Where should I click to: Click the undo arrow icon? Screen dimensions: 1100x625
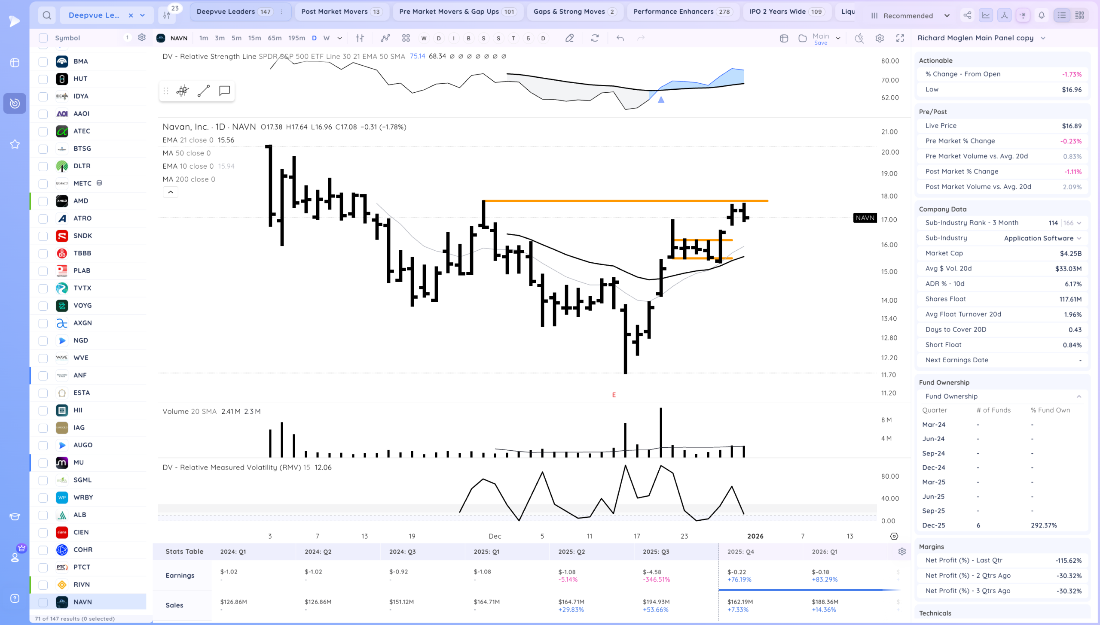(x=620, y=38)
